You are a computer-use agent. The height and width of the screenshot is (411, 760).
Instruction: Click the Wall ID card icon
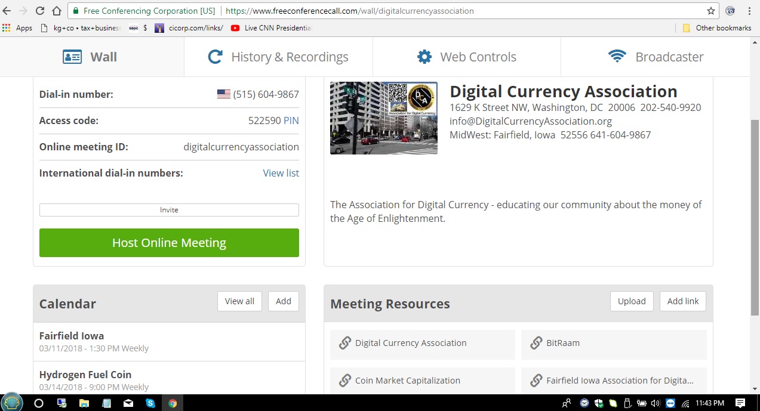tap(72, 57)
